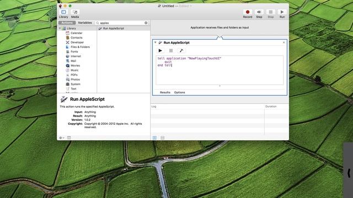The image size is (353, 198).
Task: Stop the AppleScript inside the action
Action: click(x=171, y=51)
